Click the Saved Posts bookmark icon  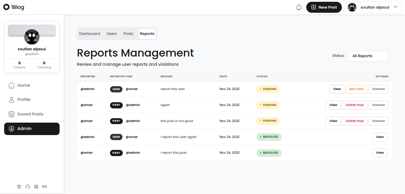(12, 114)
